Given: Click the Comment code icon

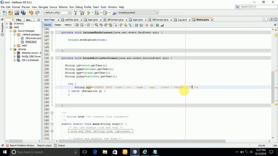Looking at the screenshot, I should 157,25.
